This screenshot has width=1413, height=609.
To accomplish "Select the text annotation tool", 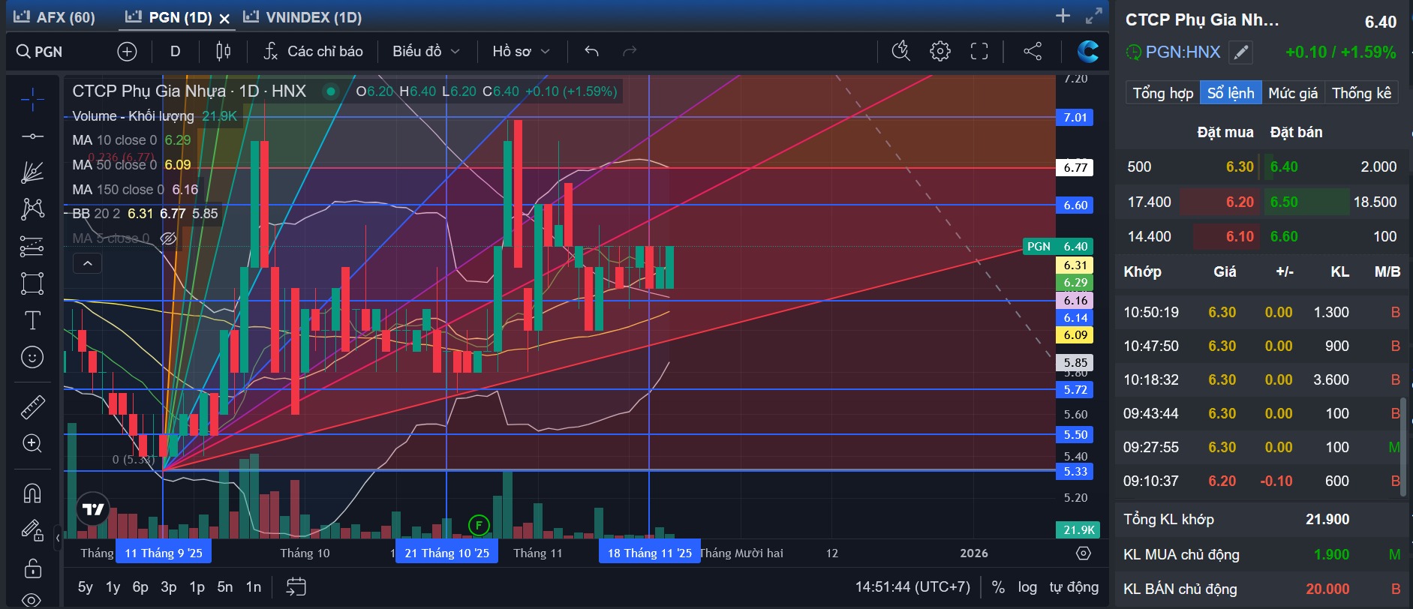I will (x=32, y=321).
